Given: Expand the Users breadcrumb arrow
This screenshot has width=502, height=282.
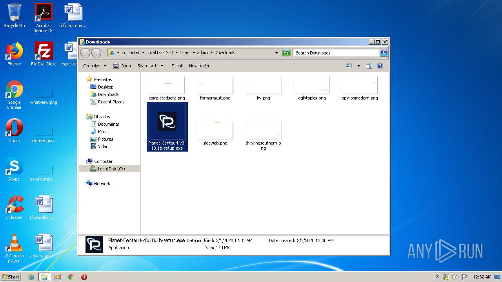Looking at the screenshot, I should pyautogui.click(x=194, y=52).
